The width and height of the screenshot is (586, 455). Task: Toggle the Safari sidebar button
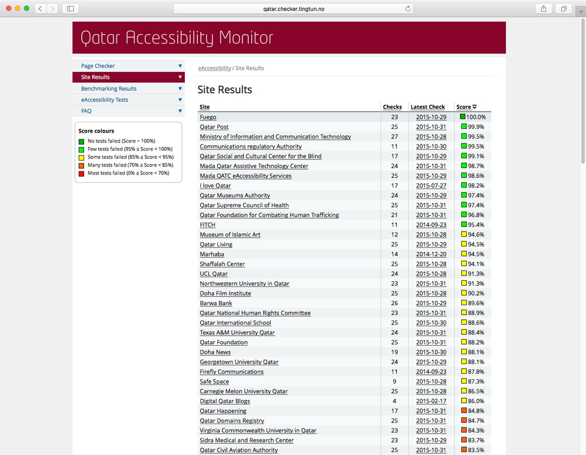pos(70,9)
